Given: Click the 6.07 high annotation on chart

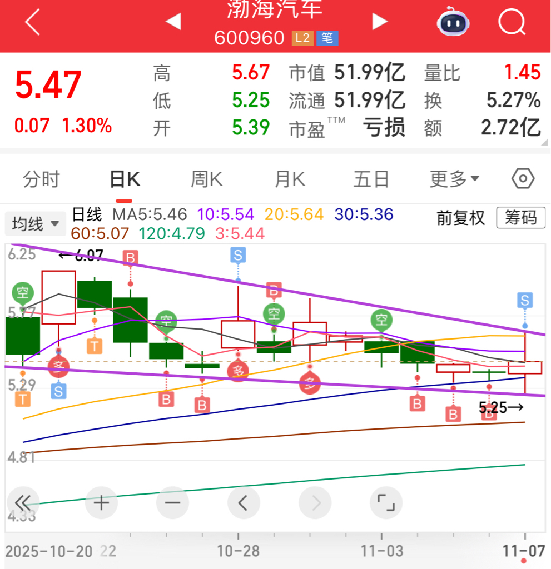Looking at the screenshot, I should coord(81,256).
